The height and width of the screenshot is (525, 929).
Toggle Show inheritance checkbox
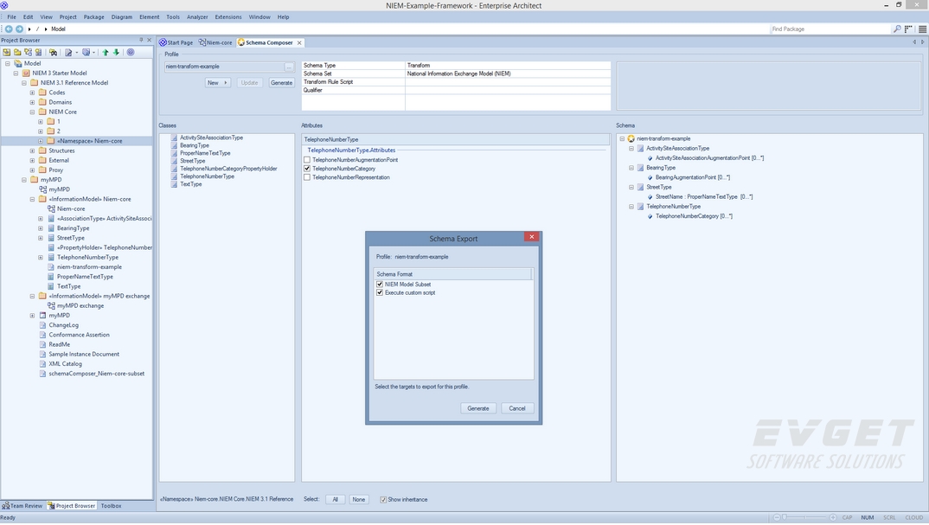click(x=382, y=500)
